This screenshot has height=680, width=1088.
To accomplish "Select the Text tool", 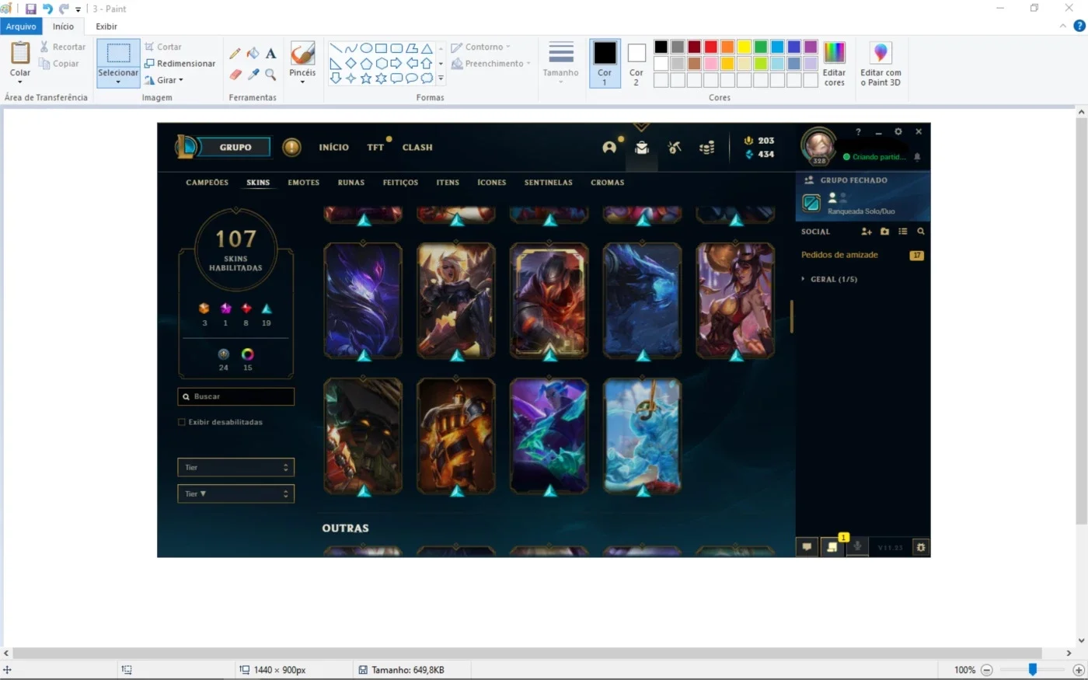I will pos(270,54).
